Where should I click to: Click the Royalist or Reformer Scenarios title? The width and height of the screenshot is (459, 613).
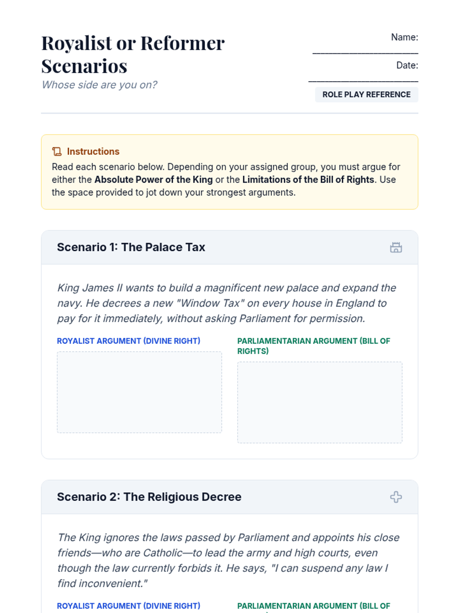point(133,54)
